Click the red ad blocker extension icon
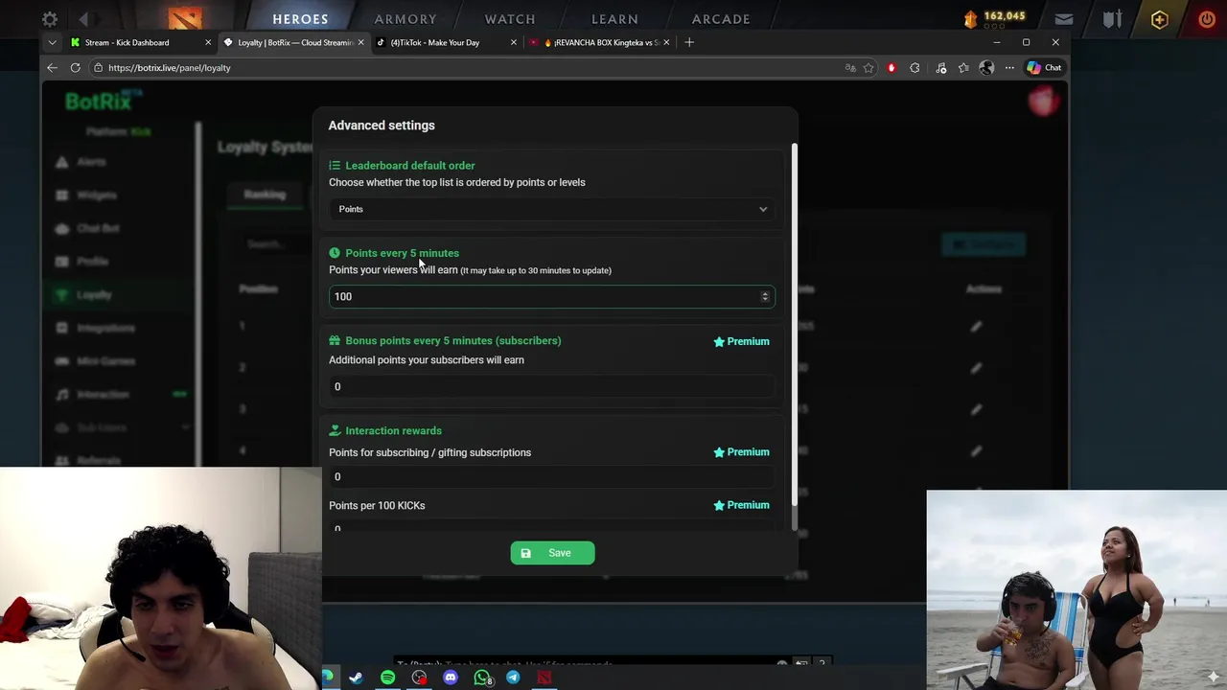Screen dimensions: 1227x690 click(x=891, y=68)
